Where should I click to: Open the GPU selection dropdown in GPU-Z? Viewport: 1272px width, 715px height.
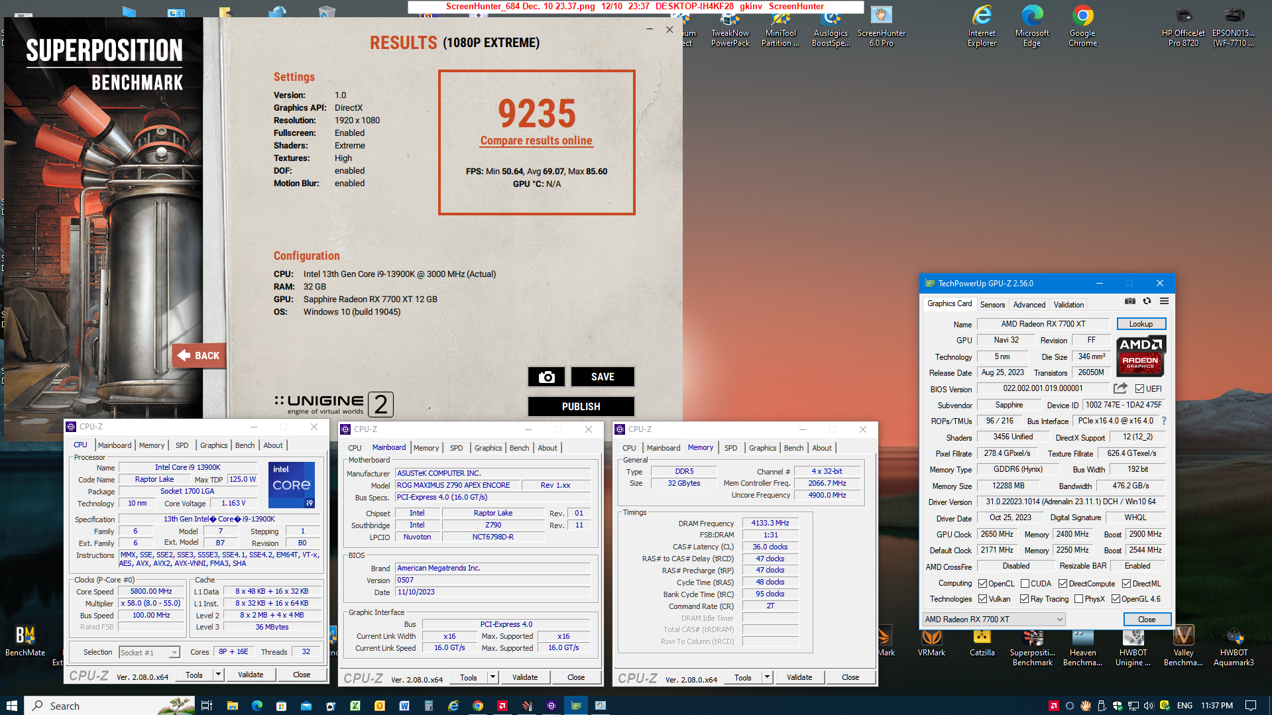click(x=994, y=619)
